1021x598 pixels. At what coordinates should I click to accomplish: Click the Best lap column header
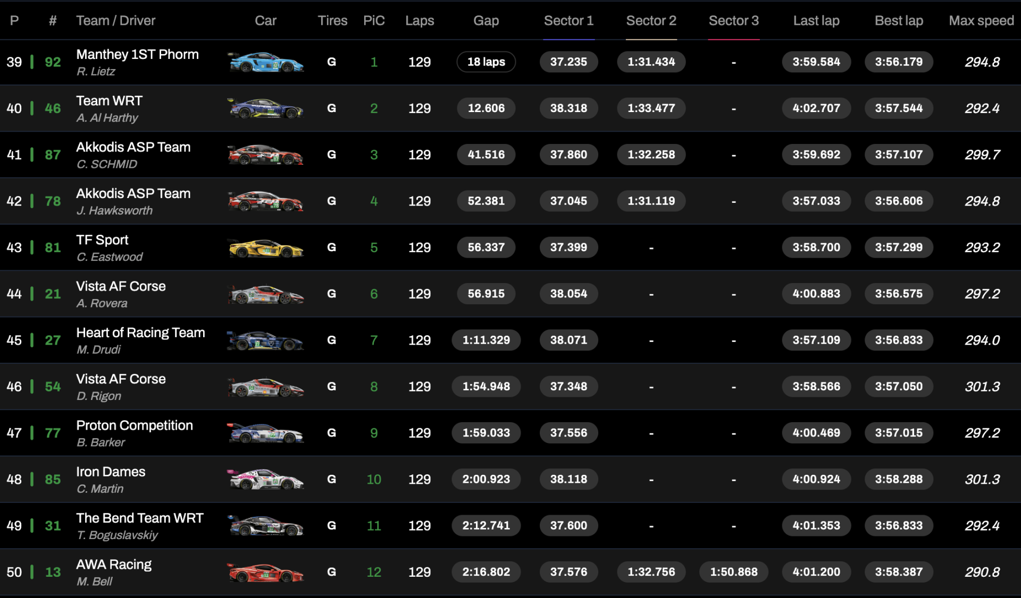tap(899, 21)
